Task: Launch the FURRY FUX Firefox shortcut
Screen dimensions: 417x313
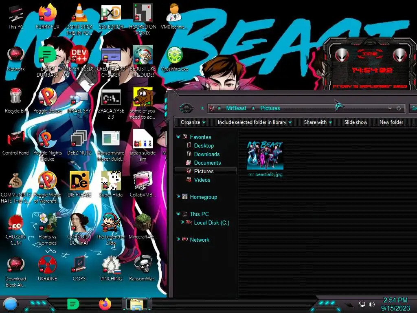Action: click(x=47, y=16)
